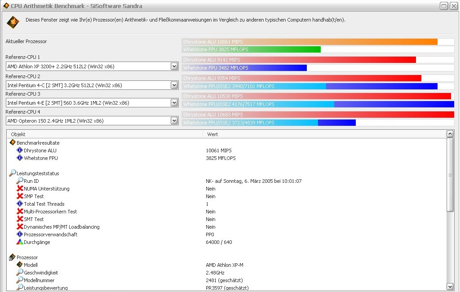Click the scroll up arrow of the list

point(450,134)
